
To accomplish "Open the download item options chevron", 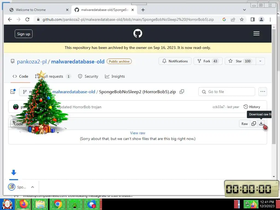I will click(33, 187).
